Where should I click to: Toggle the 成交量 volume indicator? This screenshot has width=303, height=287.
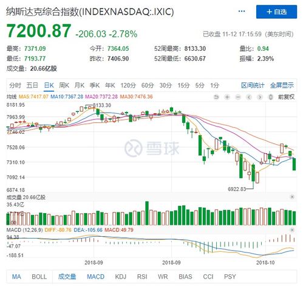(67, 277)
